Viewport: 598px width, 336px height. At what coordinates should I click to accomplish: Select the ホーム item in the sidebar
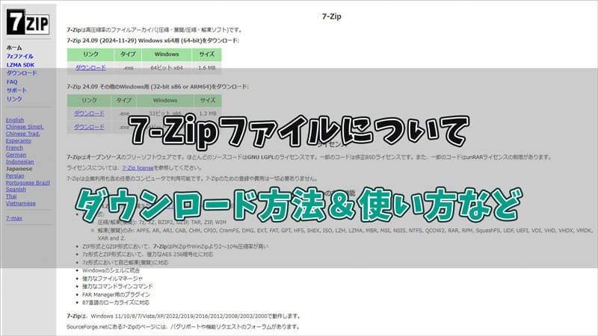14,48
